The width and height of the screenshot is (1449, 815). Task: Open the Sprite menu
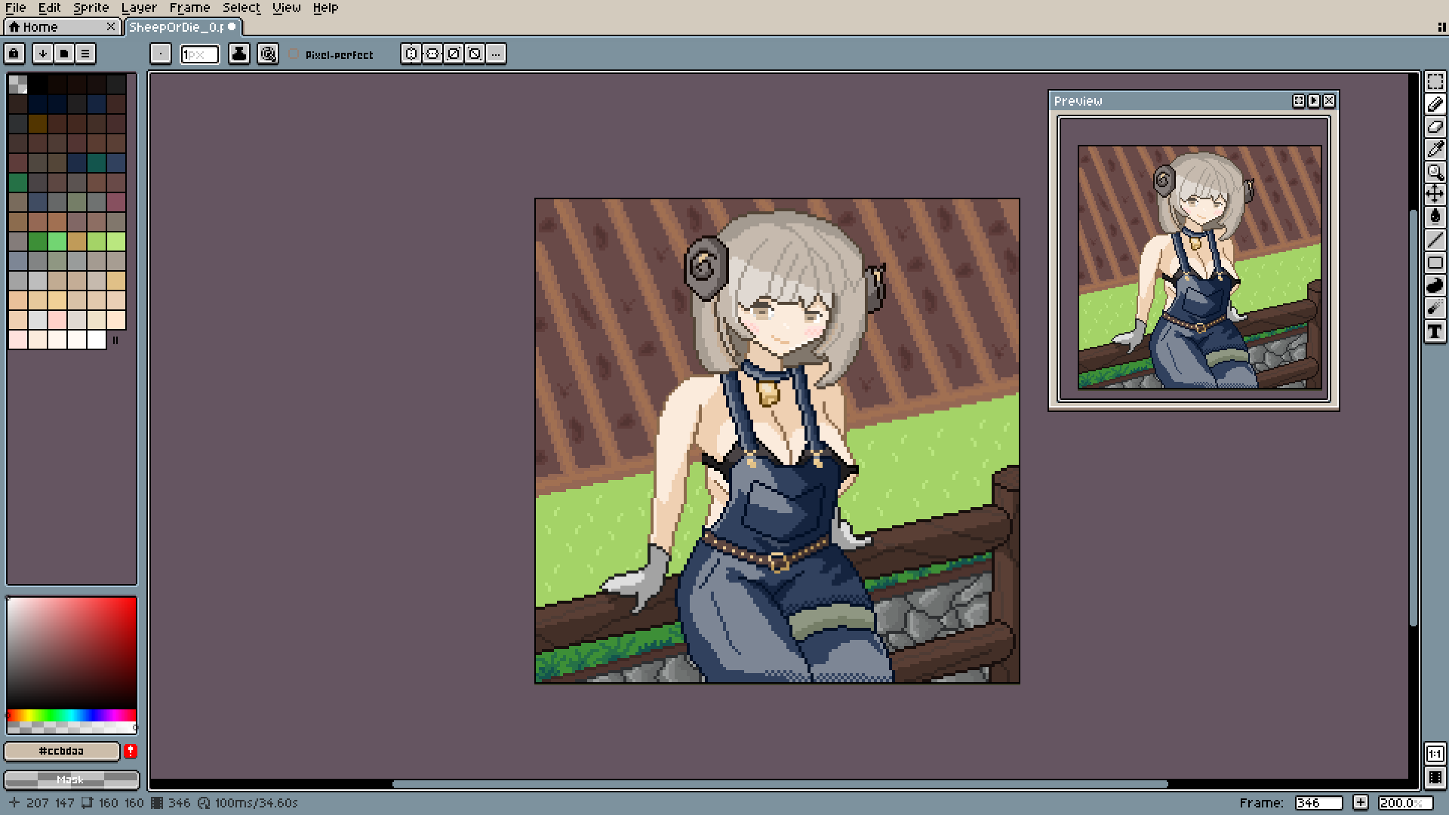[91, 8]
